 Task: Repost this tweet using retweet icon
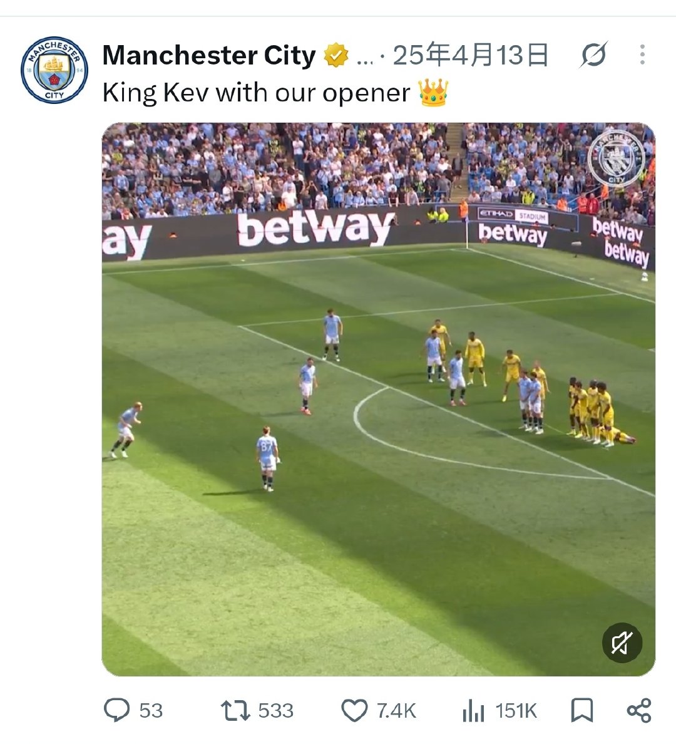click(235, 710)
